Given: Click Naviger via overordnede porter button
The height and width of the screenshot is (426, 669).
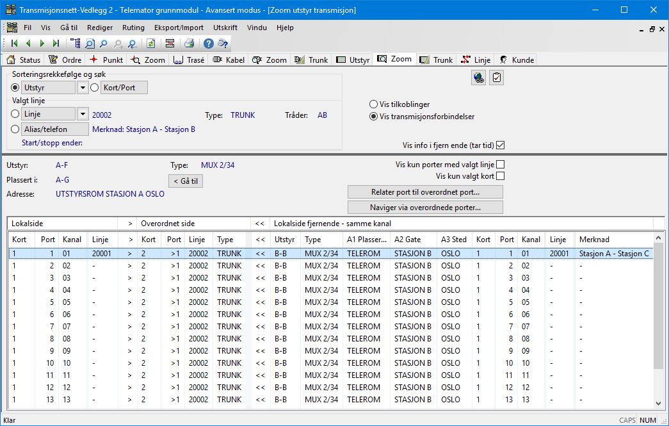Looking at the screenshot, I should [x=425, y=208].
